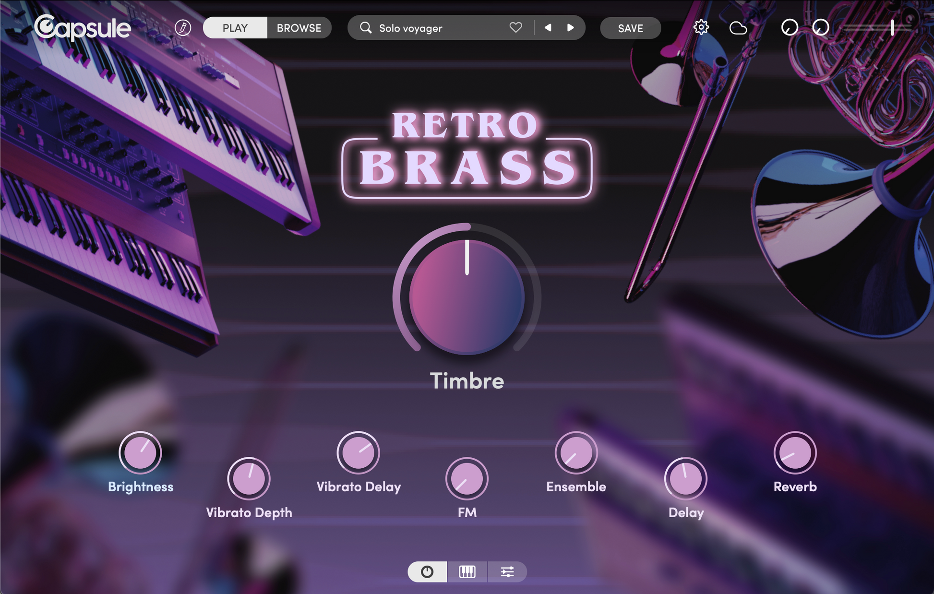Open the Solo voyager preset selector
Viewport: 934px width, 594px height.
pyautogui.click(x=432, y=28)
